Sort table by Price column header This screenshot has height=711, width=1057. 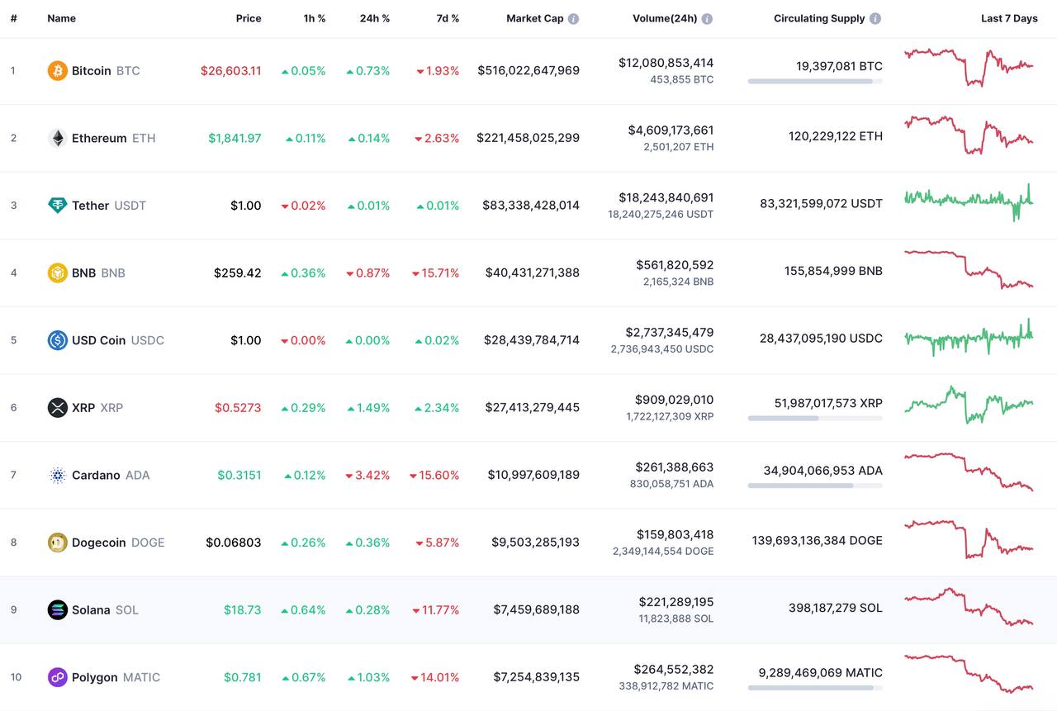(249, 18)
